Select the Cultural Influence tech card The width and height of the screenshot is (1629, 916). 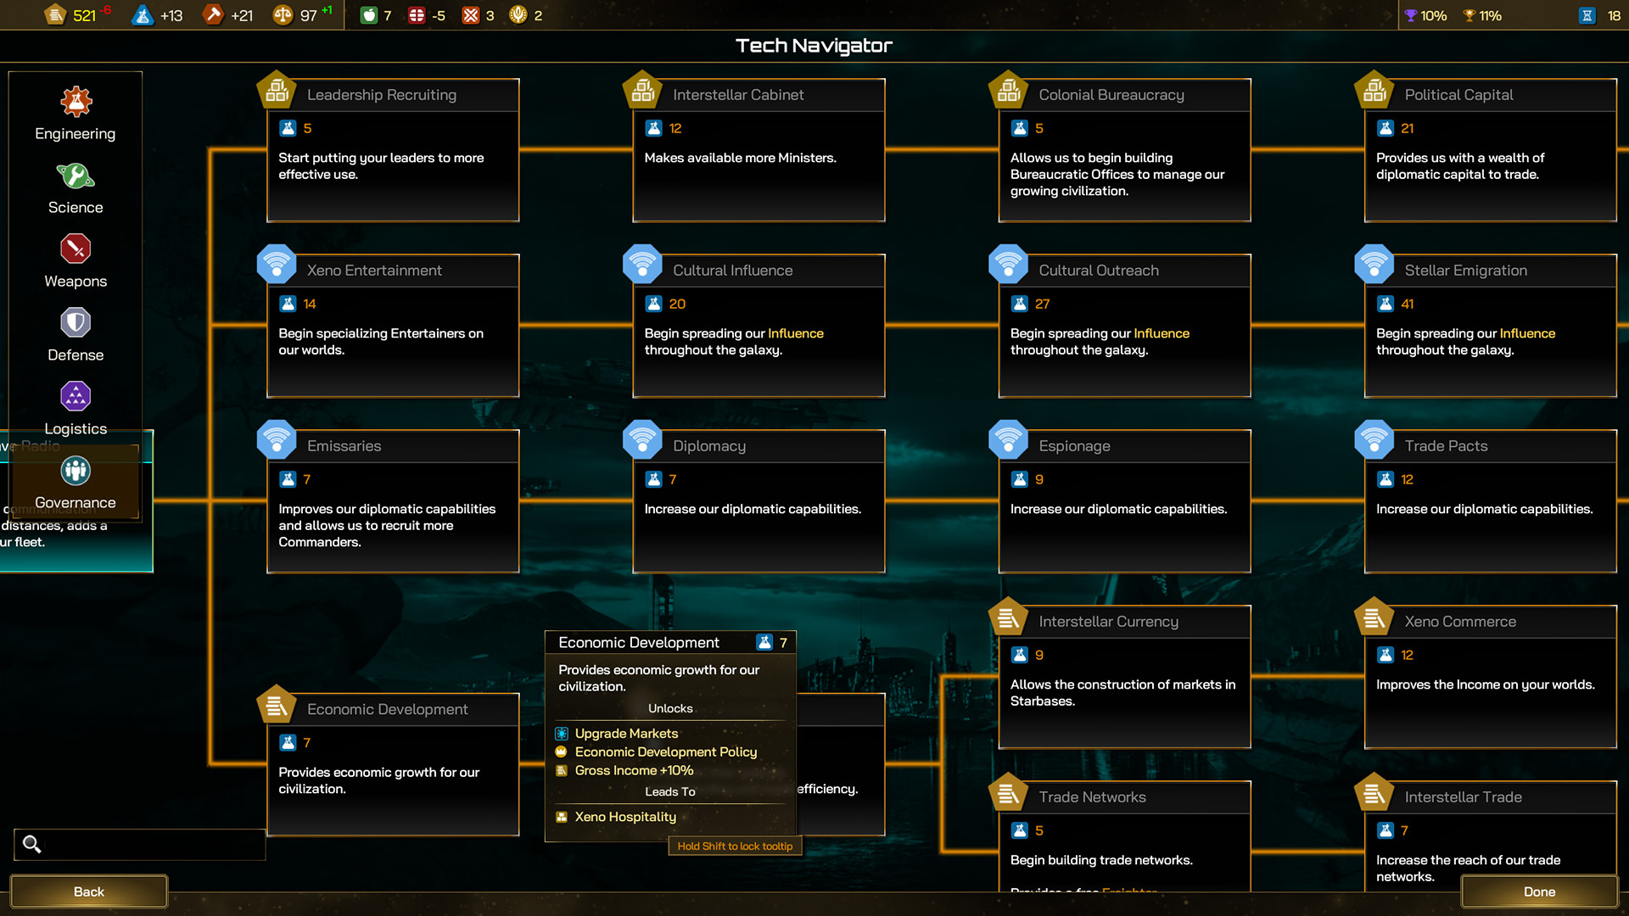click(759, 327)
